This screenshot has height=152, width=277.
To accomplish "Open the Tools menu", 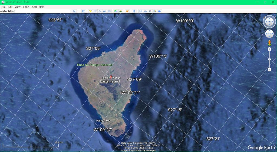I will click(x=26, y=7).
